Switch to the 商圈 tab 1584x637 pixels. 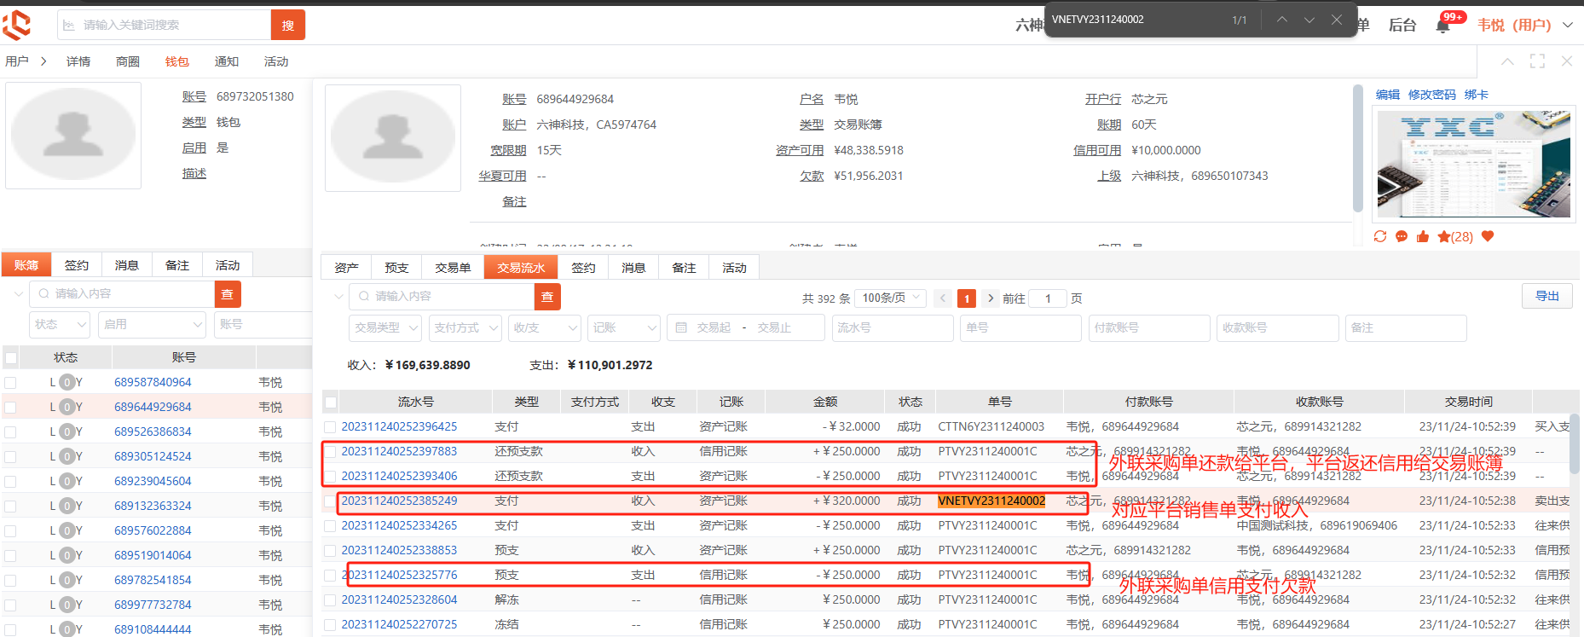pyautogui.click(x=128, y=61)
